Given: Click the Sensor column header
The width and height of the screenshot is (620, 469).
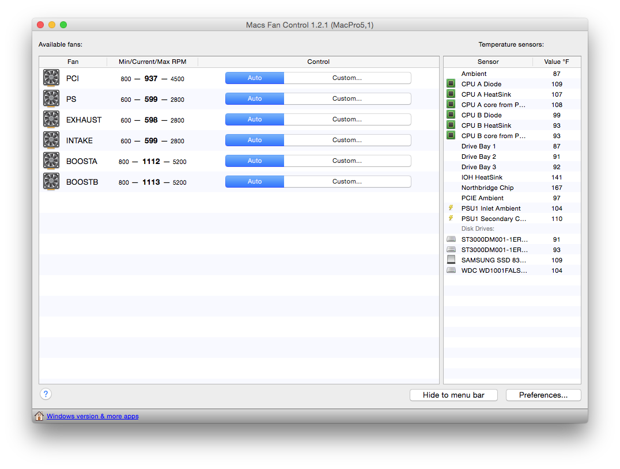Looking at the screenshot, I should pos(488,62).
